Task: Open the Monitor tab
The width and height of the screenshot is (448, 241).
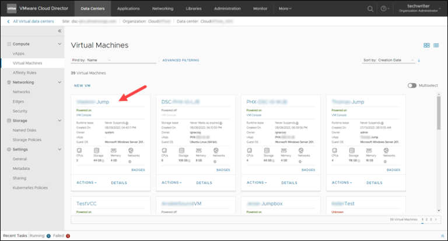Action: pyautogui.click(x=260, y=9)
